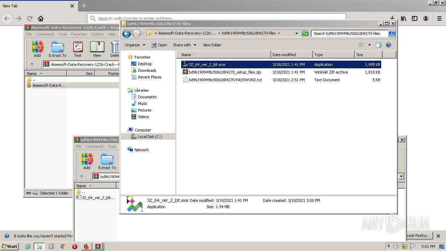This screenshot has width=446, height=251.
Task: Open Chrome from taskbar
Action: click(x=63, y=246)
